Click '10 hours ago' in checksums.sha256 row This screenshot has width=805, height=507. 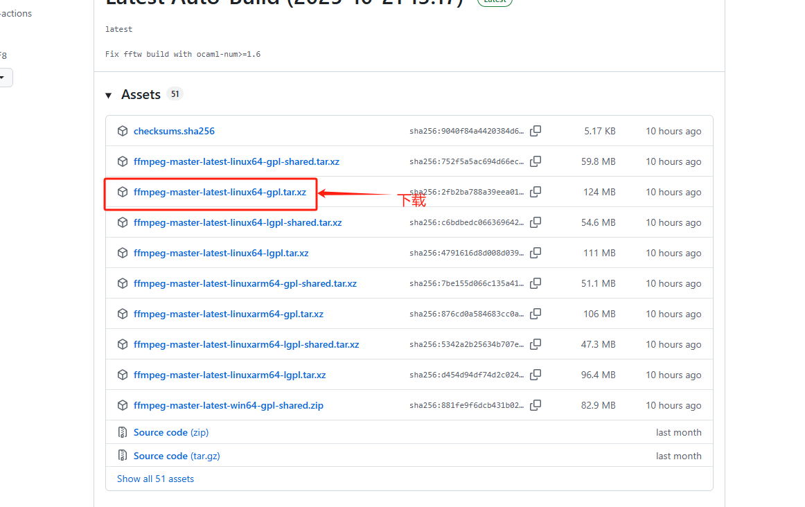673,131
